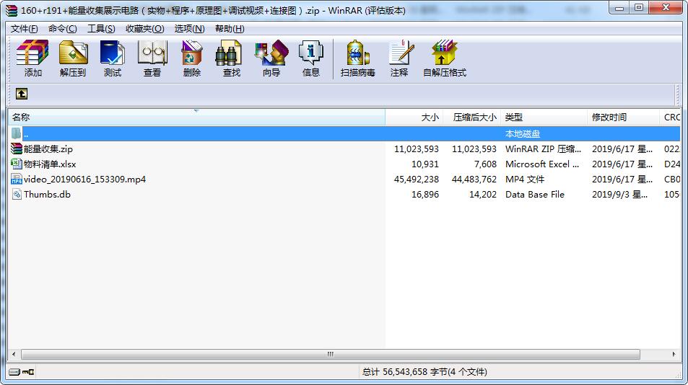Open the 命令(C) menu

click(62, 28)
